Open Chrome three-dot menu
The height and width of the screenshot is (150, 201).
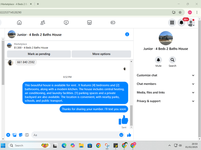tap(197, 12)
